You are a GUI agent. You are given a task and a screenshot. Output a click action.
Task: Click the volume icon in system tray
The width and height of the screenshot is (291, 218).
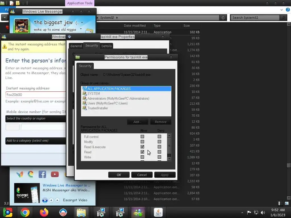pyautogui.click(x=263, y=212)
